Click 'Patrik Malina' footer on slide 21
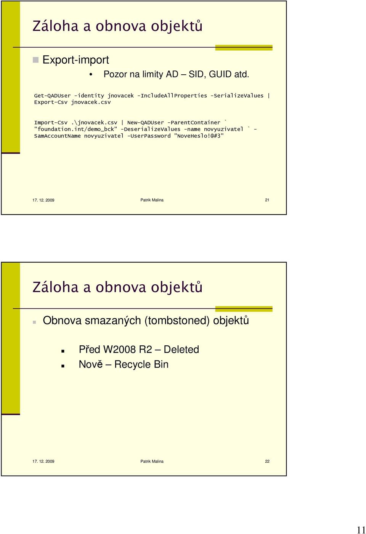366x534 pixels. pyautogui.click(x=152, y=200)
